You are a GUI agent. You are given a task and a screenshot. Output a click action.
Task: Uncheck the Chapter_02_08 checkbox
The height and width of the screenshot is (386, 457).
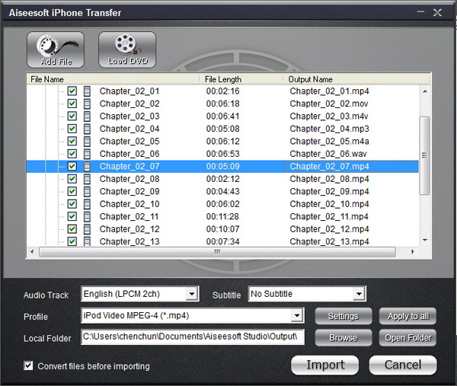72,179
